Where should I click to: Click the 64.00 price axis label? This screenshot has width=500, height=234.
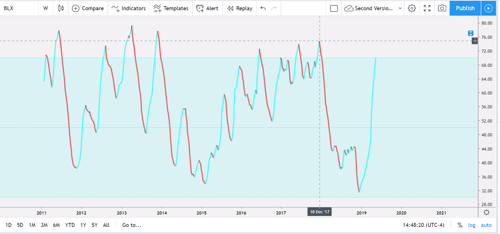click(x=487, y=79)
